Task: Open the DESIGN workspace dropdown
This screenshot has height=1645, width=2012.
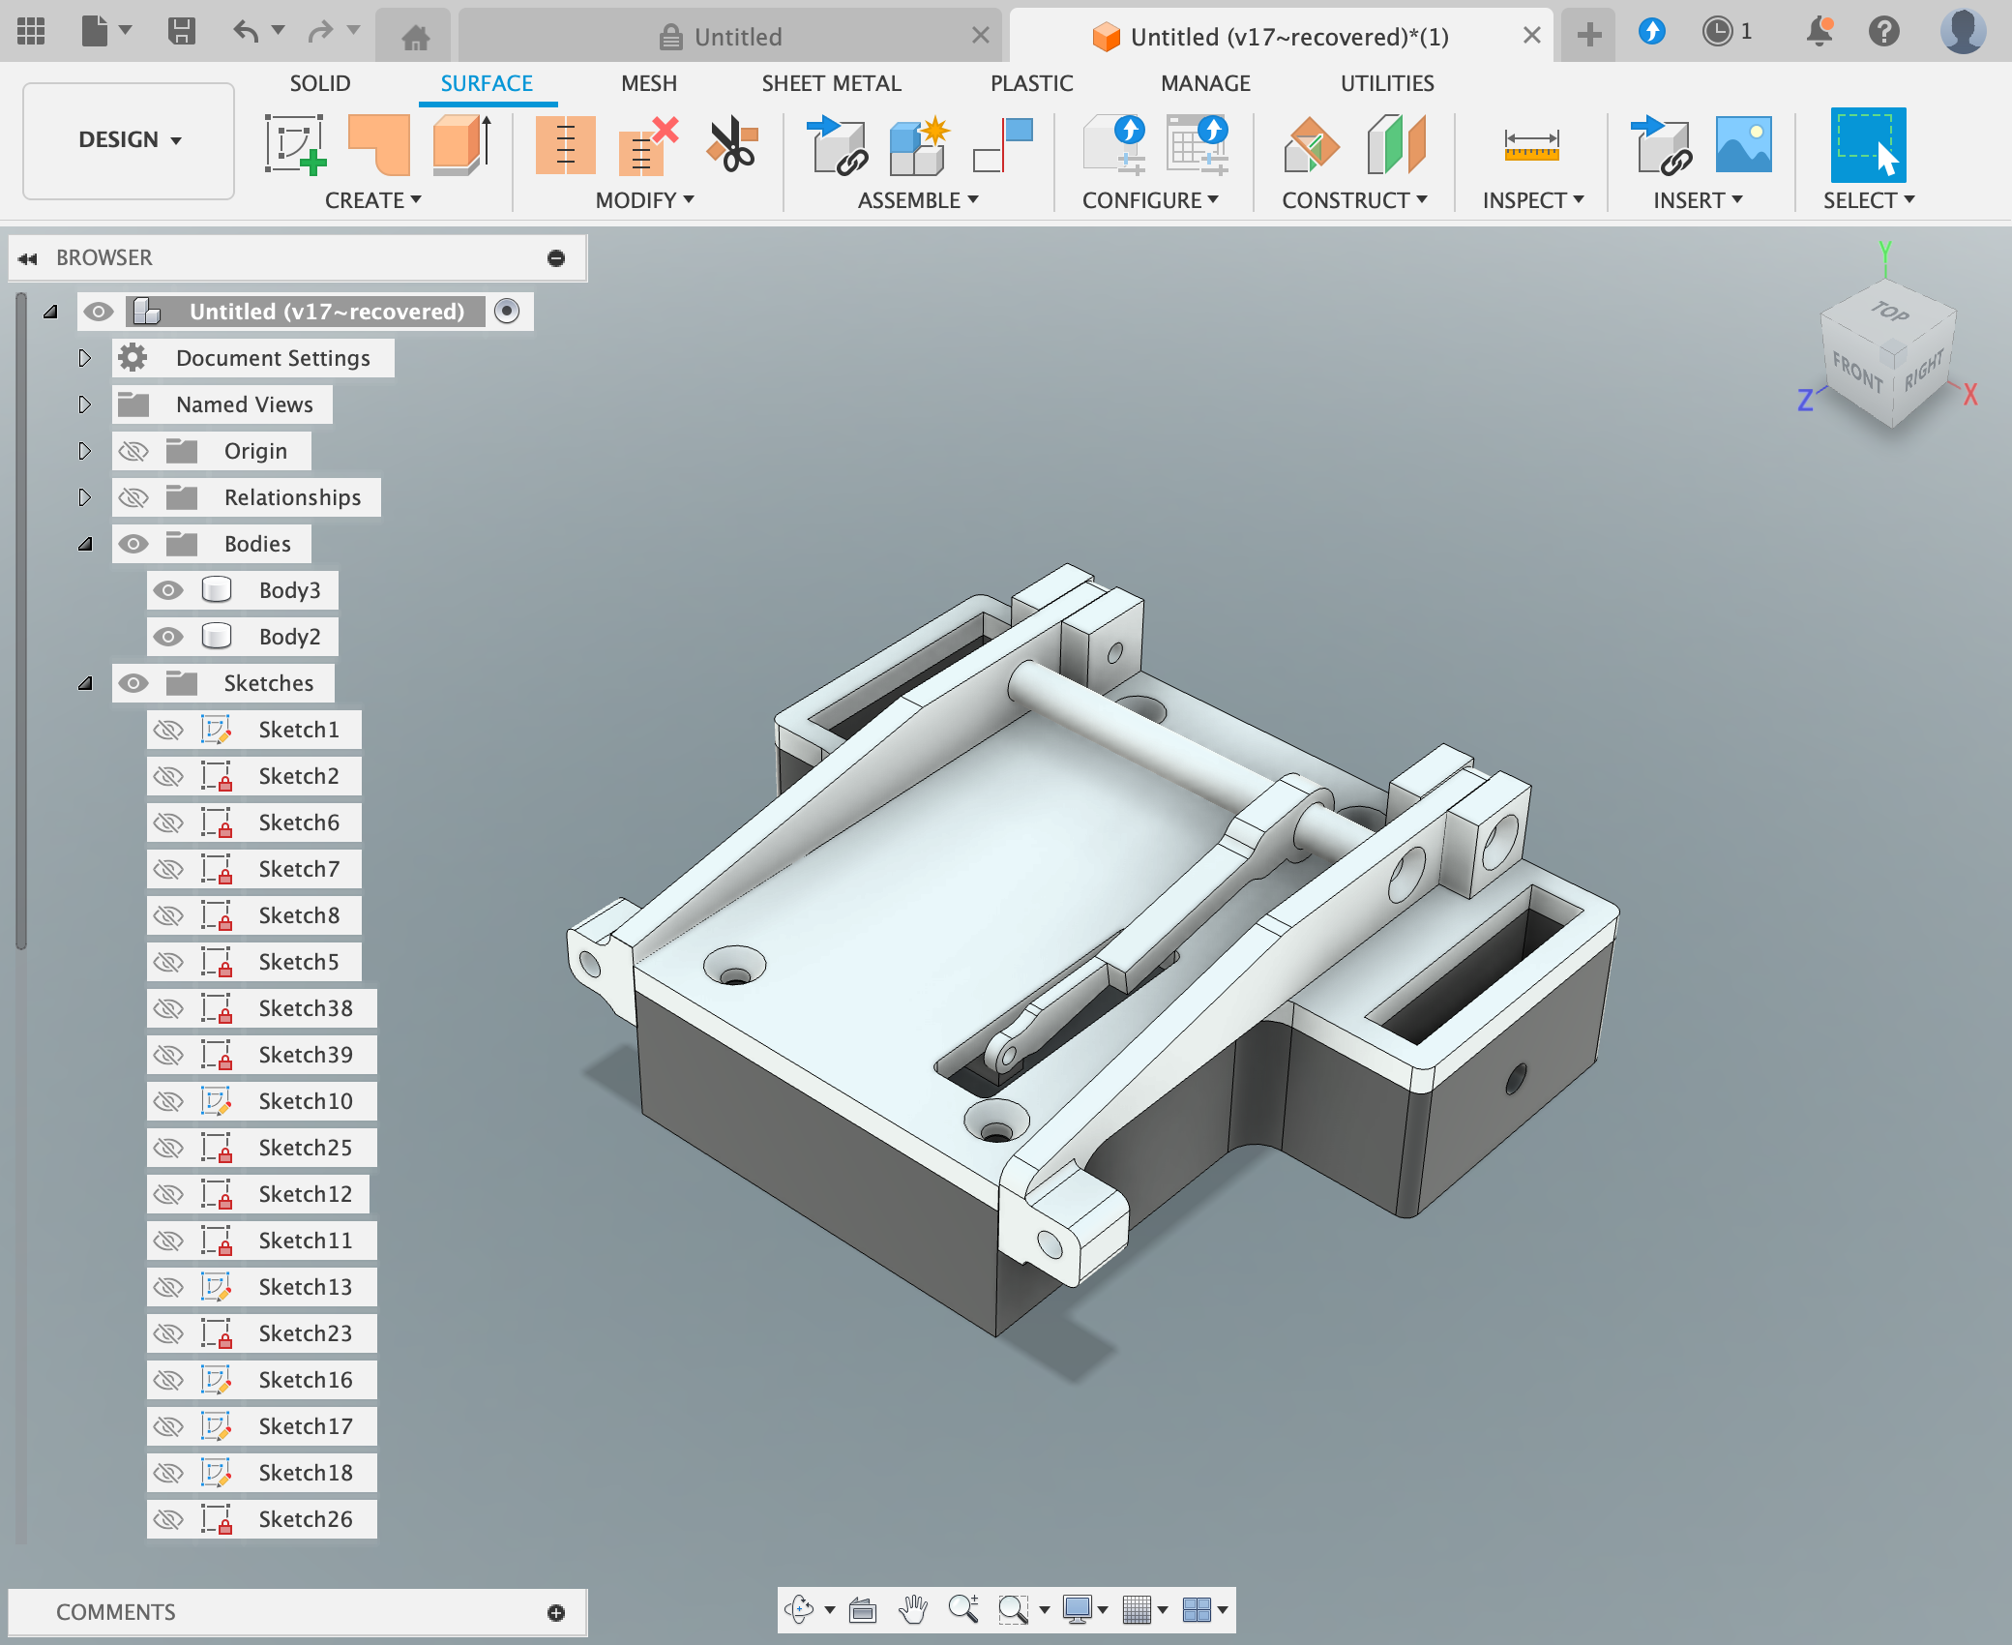Action: tap(129, 140)
